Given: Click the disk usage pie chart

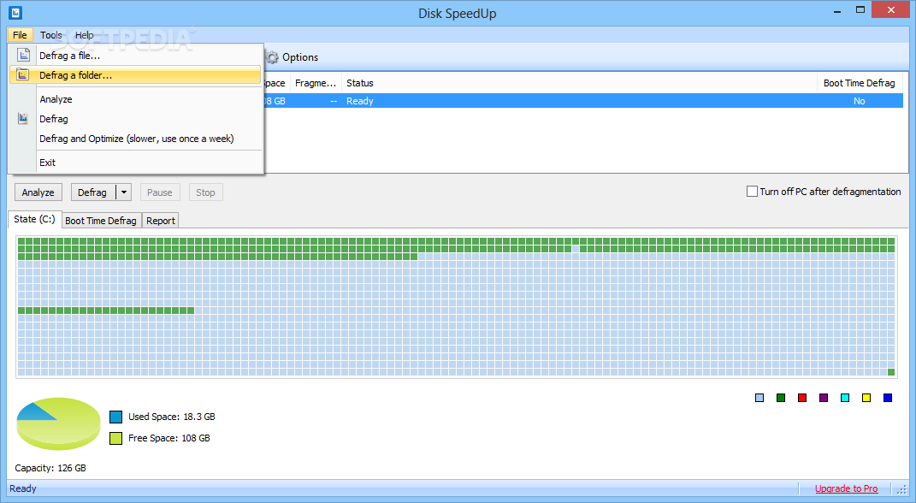Looking at the screenshot, I should coord(58,423).
